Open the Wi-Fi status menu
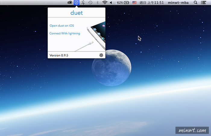The image size is (211, 136). 105,2
